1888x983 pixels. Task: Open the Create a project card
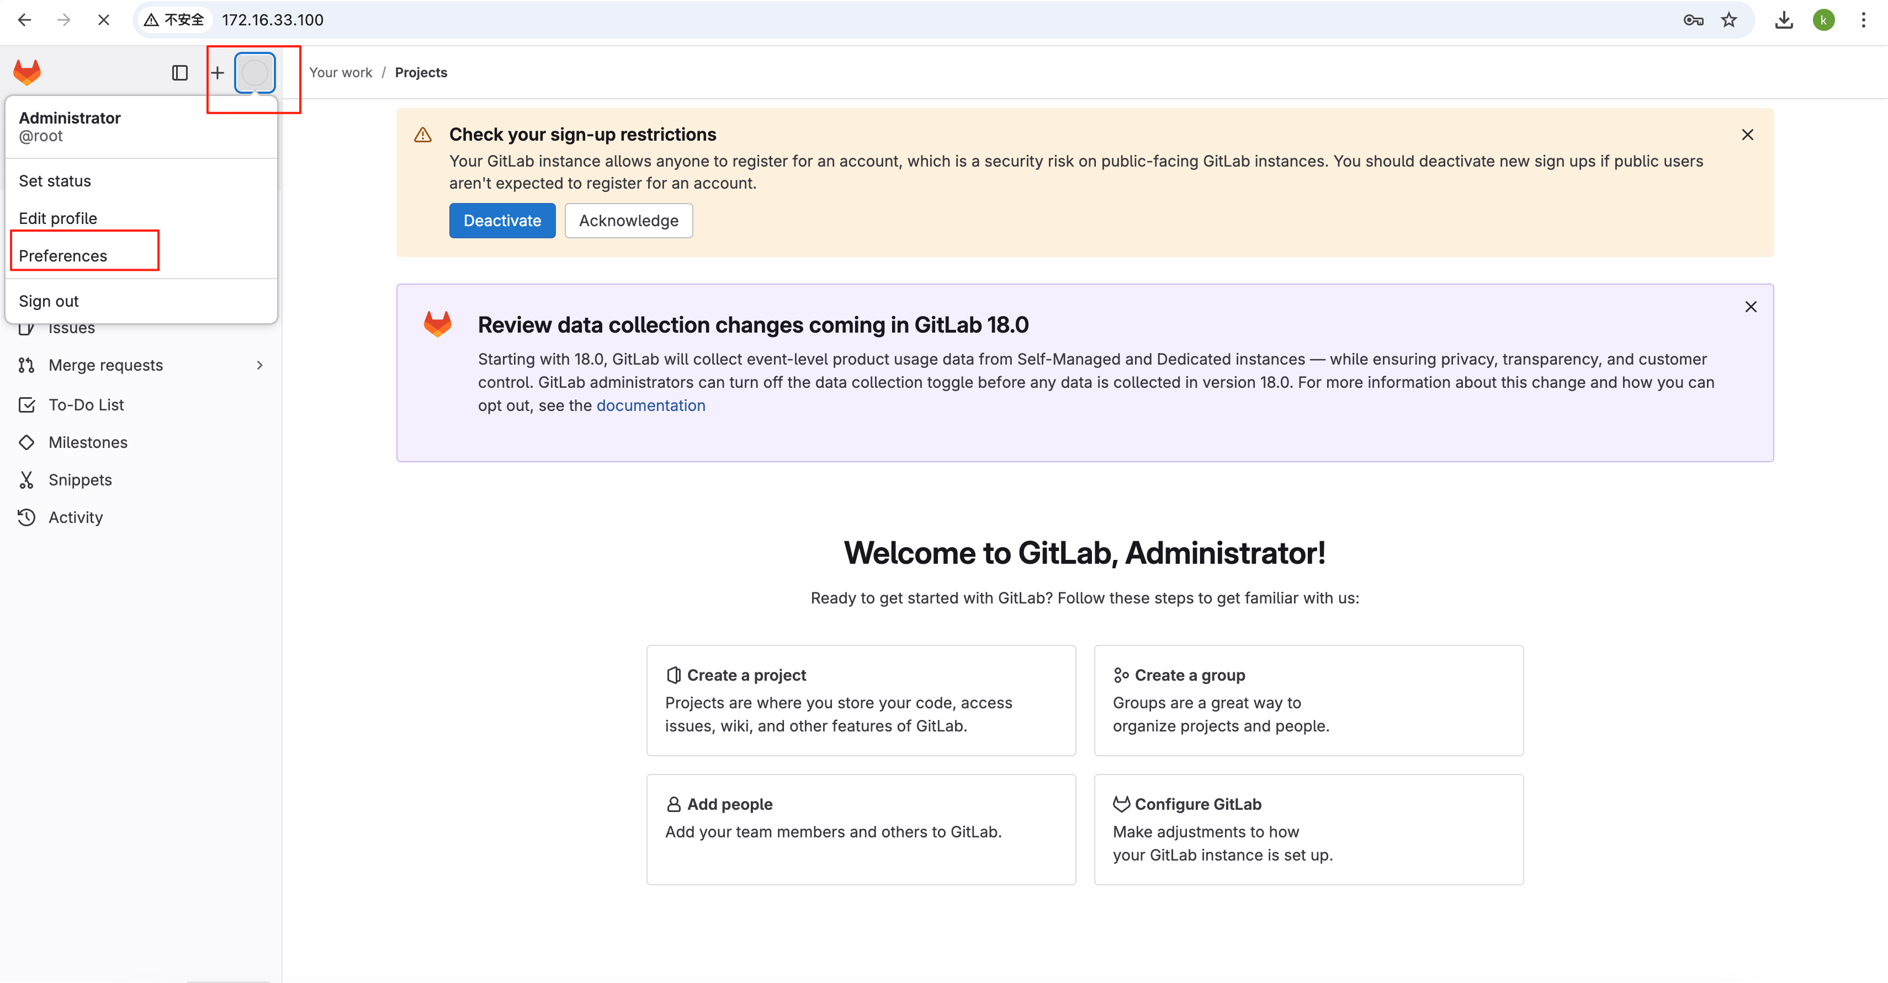click(861, 700)
